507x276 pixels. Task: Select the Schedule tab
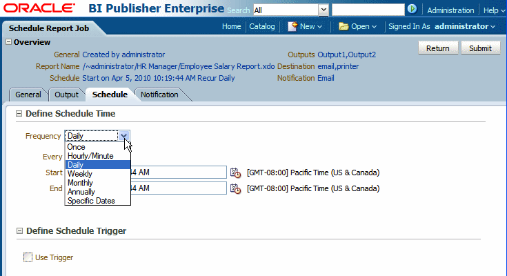click(x=110, y=95)
